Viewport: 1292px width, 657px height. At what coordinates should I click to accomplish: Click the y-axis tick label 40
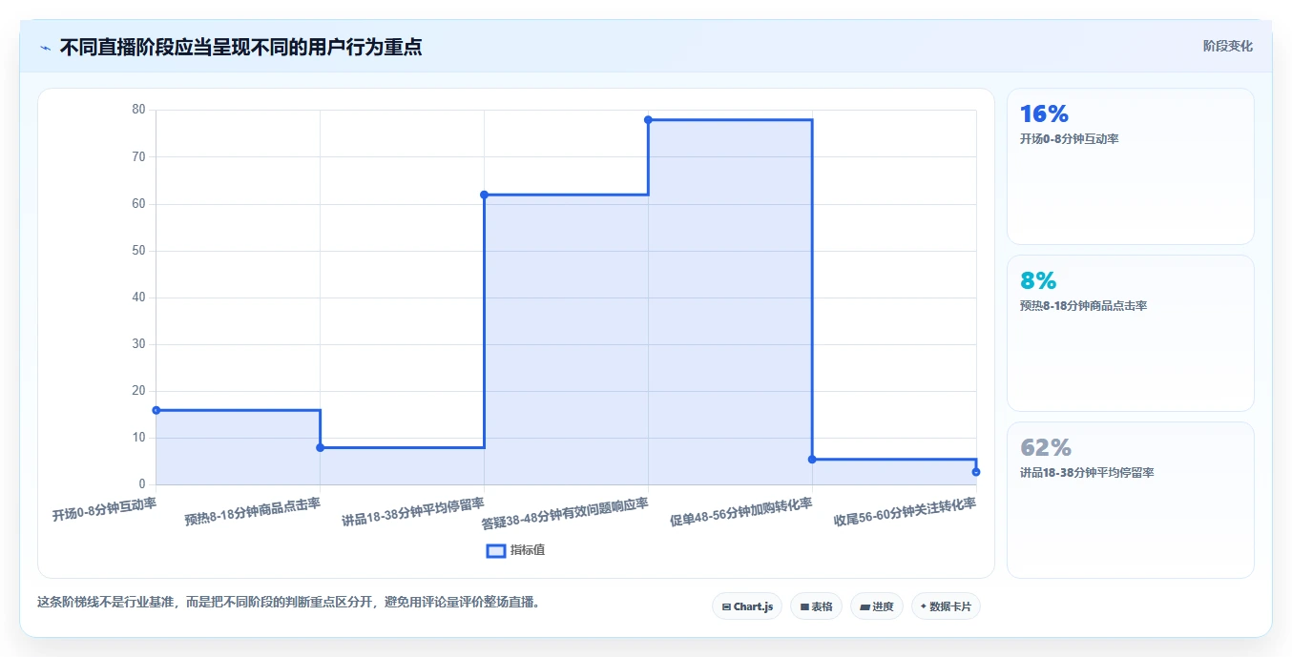(x=138, y=298)
